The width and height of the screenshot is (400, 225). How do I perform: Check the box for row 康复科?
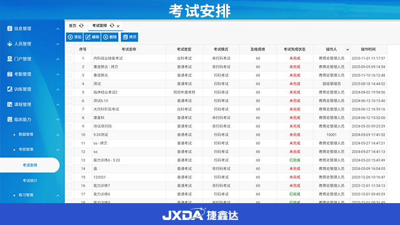pyautogui.click(x=69, y=118)
